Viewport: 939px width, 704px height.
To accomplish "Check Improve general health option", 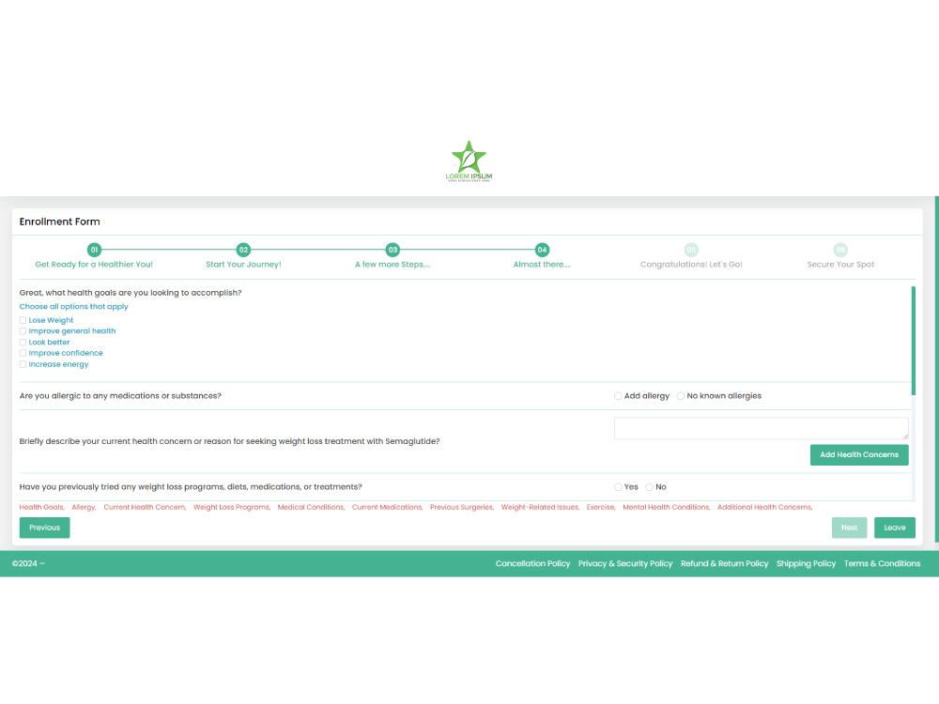I will pos(23,331).
